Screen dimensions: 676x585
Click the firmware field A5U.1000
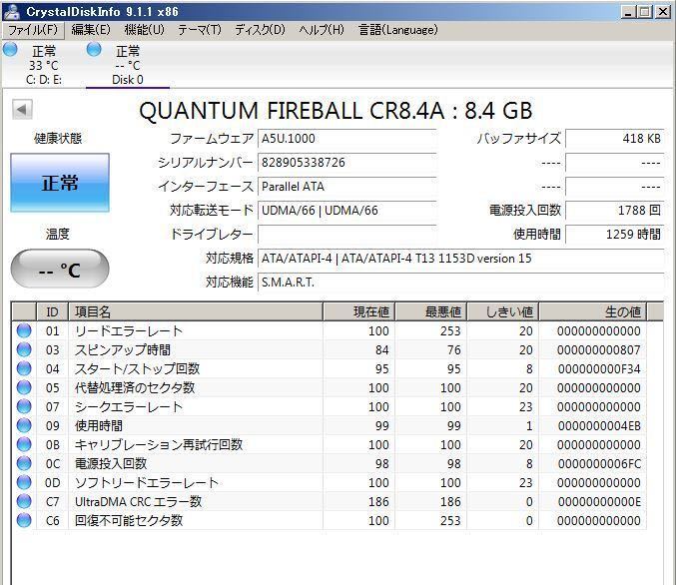point(347,139)
